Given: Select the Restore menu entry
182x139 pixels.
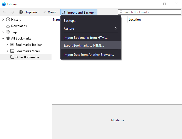Looking at the screenshot, I should [x=91, y=28].
